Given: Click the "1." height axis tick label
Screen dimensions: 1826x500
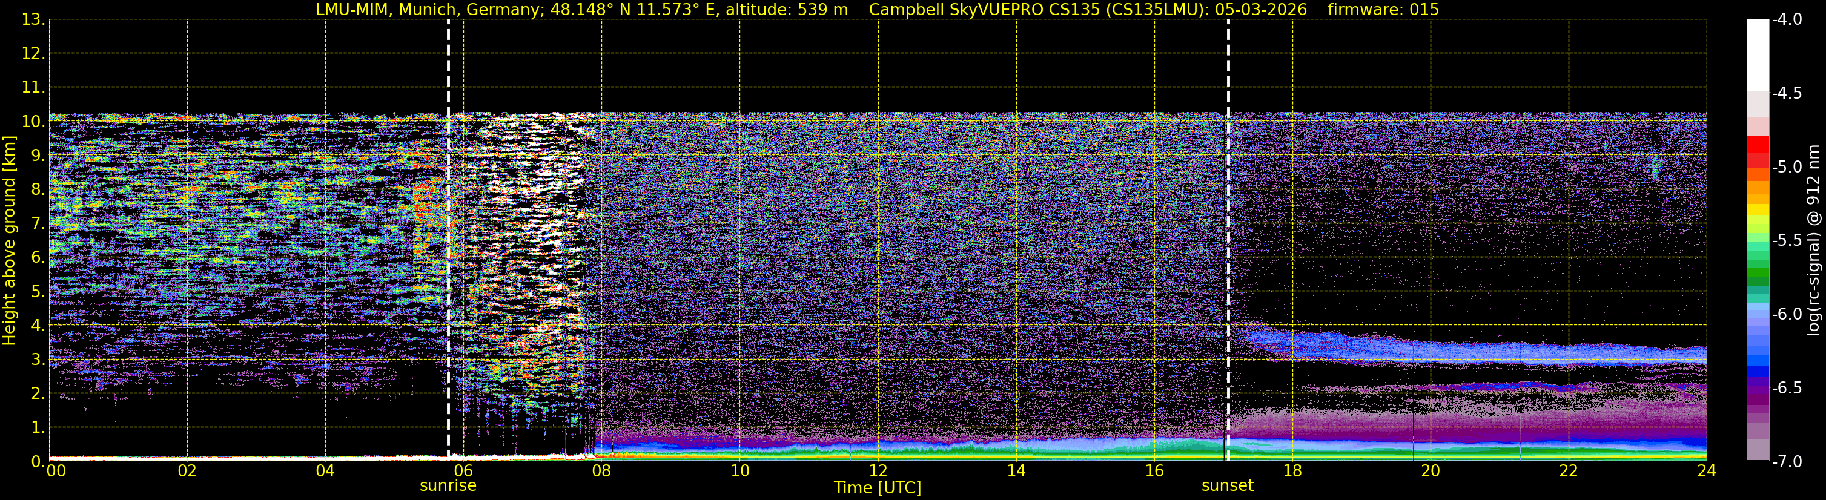Looking at the screenshot, I should 38,428.
